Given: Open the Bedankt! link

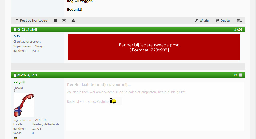Looking at the screenshot, I should pyautogui.click(x=75, y=10).
